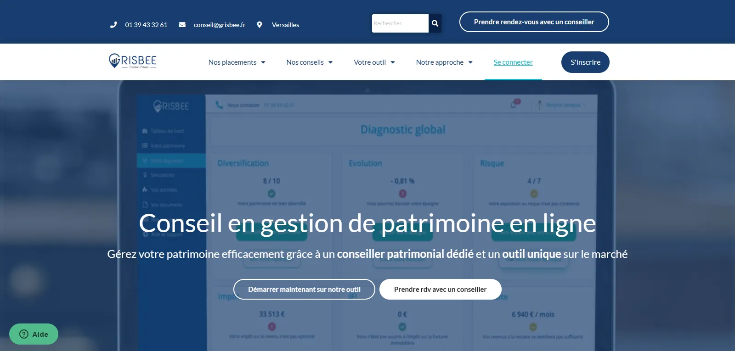
Task: Open the Aide help widget
Action: [x=34, y=334]
